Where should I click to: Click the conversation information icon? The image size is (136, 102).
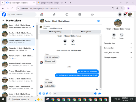click(98, 21)
